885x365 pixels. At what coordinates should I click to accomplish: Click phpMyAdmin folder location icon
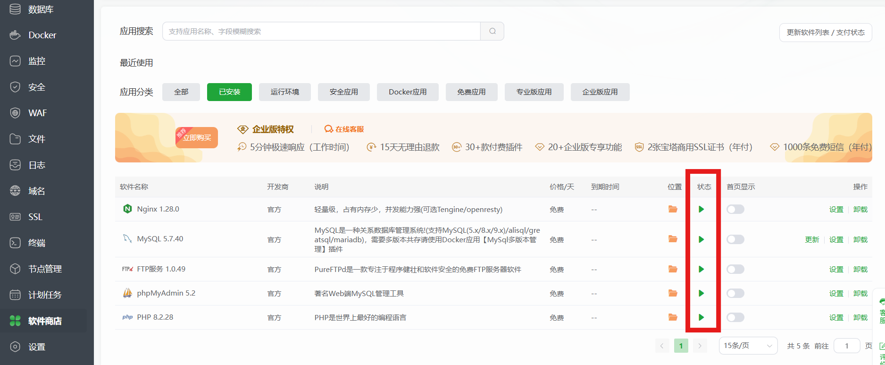click(673, 293)
